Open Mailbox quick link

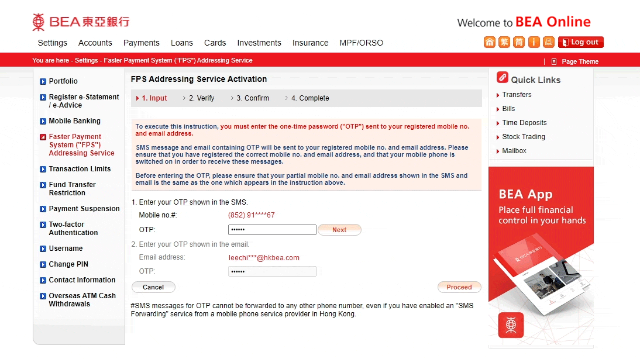[x=514, y=151]
